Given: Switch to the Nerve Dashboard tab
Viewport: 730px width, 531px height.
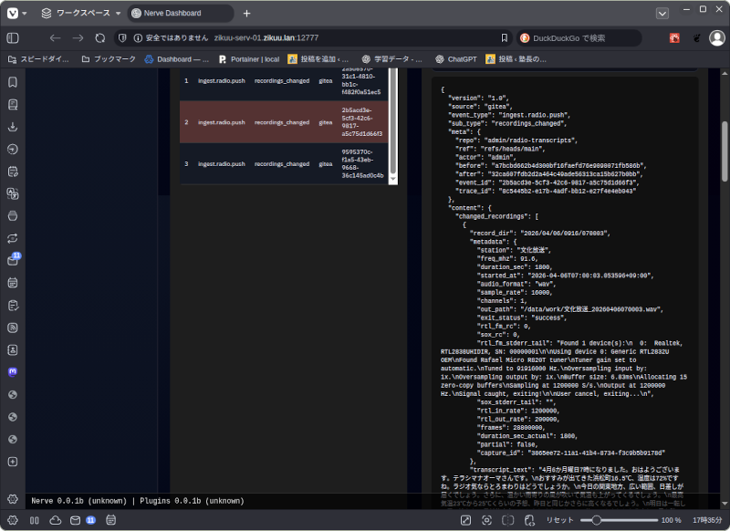Looking at the screenshot, I should [178, 14].
